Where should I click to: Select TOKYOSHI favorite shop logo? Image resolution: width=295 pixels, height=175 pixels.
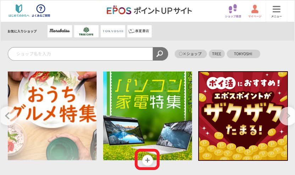click(113, 31)
